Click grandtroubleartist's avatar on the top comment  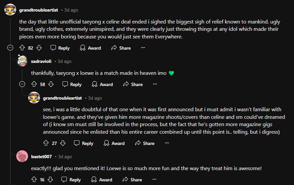(x=10, y=10)
